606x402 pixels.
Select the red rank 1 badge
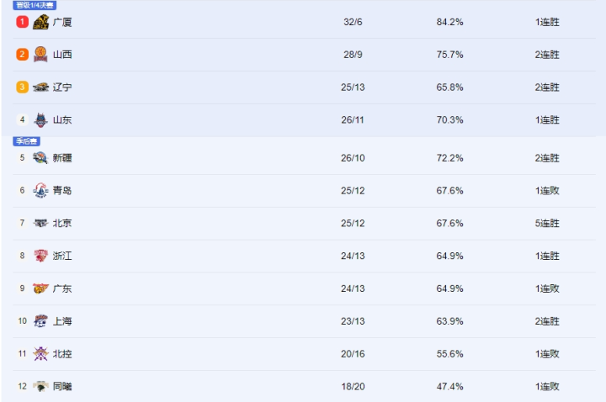22,22
